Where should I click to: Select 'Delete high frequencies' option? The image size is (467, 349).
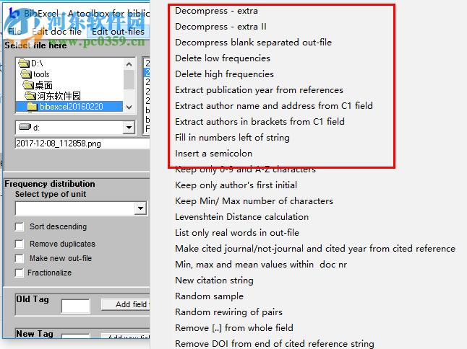click(224, 74)
